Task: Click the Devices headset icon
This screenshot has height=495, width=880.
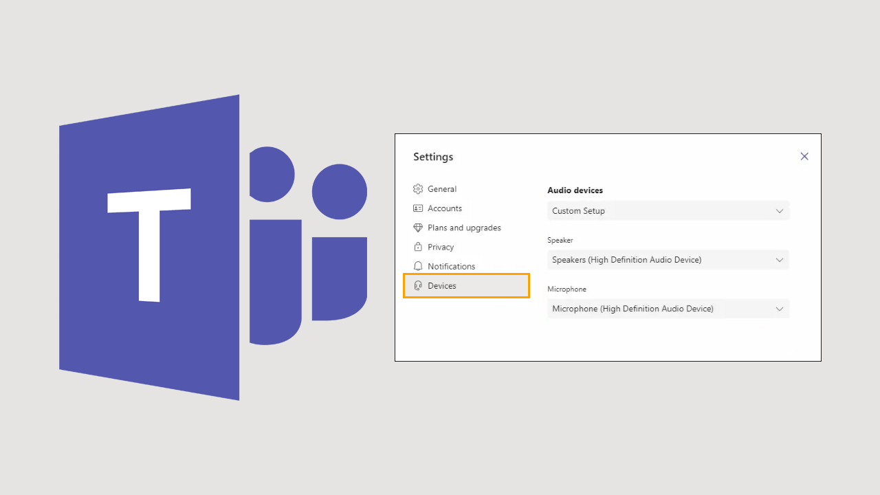Action: tap(417, 285)
